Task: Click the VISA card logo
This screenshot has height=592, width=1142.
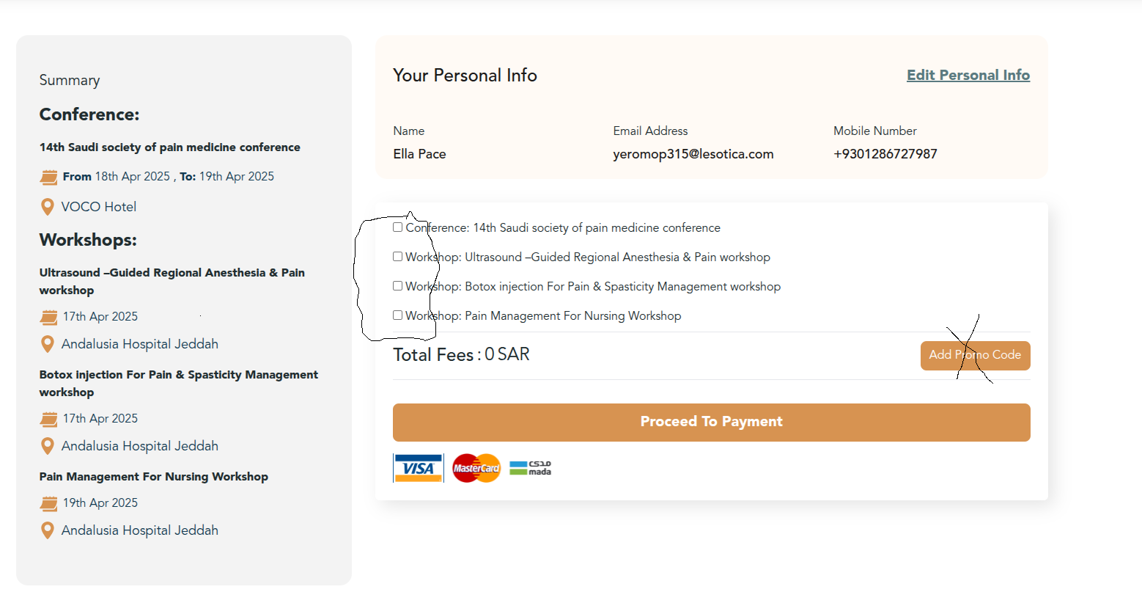Action: 418,468
